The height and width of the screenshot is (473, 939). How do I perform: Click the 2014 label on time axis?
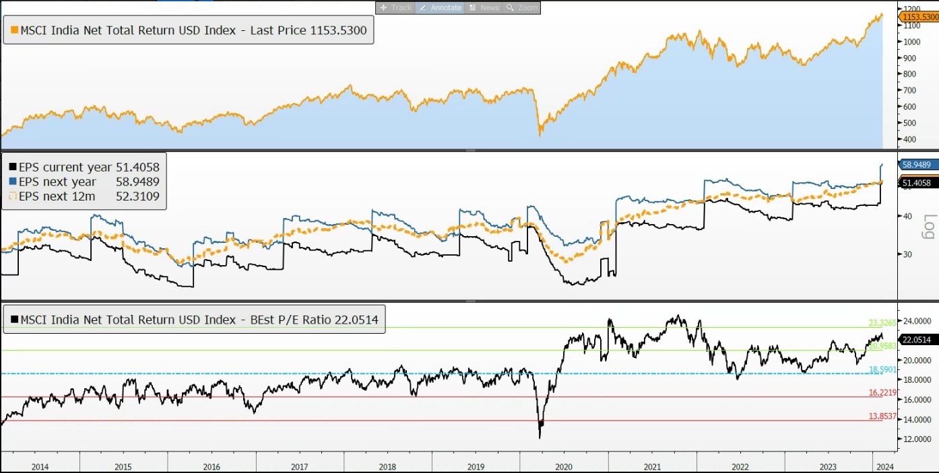(x=40, y=466)
